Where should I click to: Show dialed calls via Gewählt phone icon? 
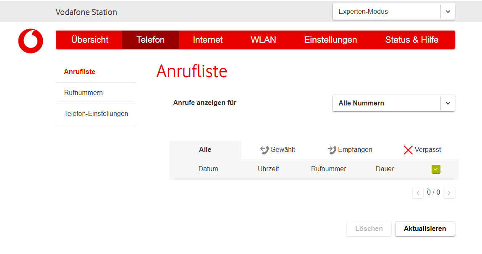[x=264, y=150]
